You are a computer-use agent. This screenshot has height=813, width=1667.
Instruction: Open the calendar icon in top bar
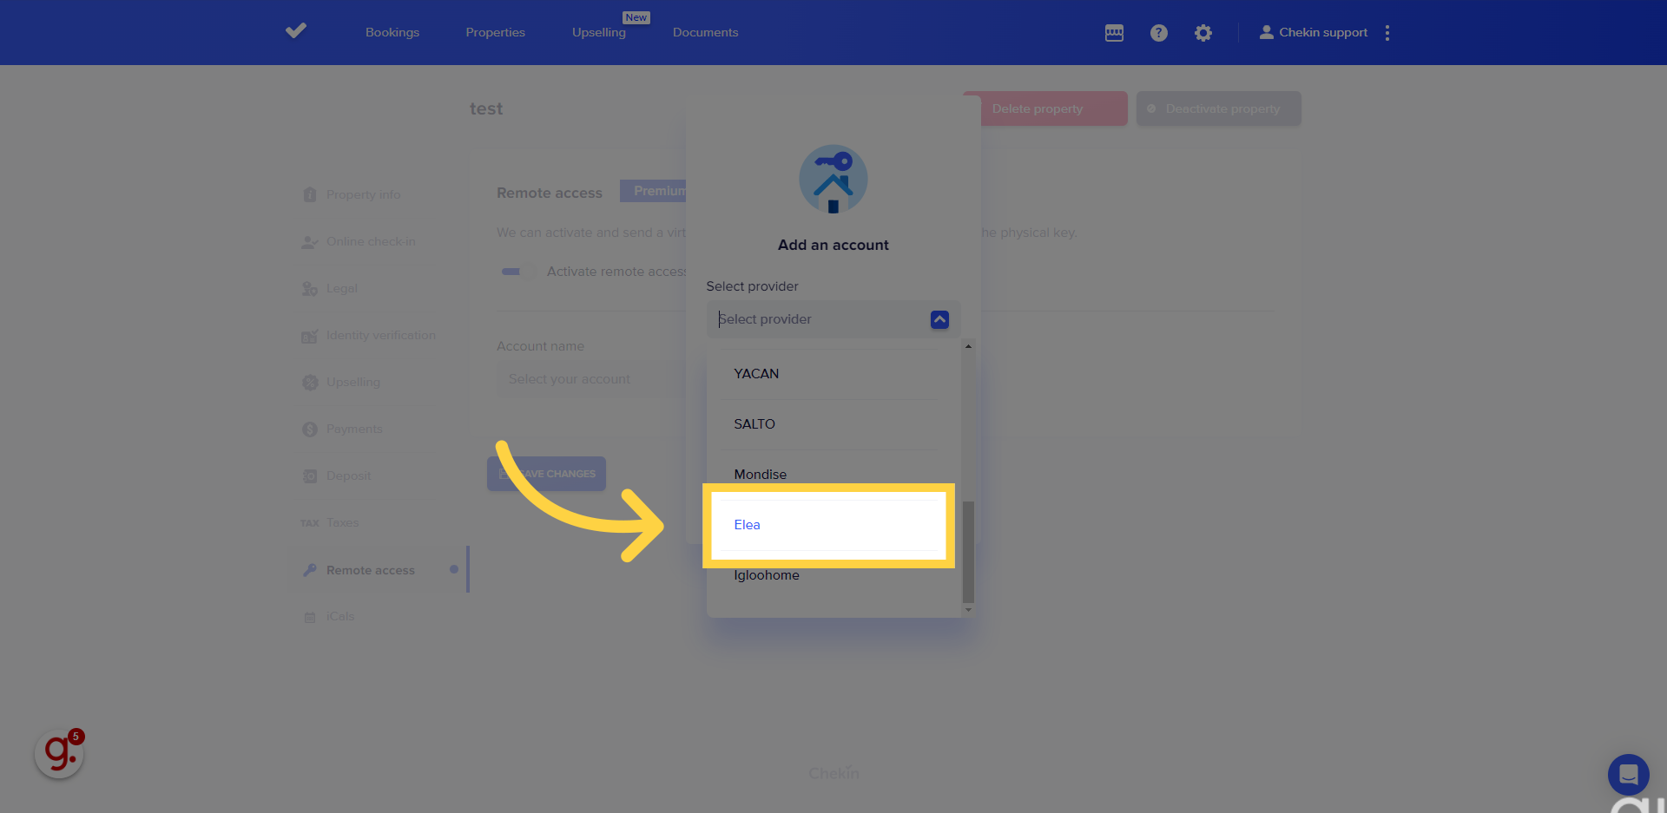(1114, 33)
